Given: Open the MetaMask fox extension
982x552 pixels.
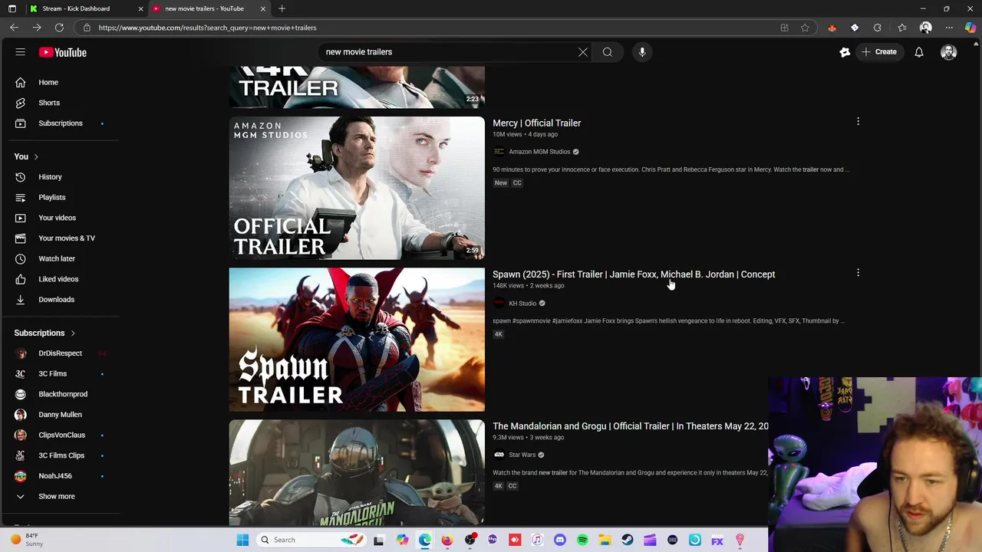Looking at the screenshot, I should point(832,28).
